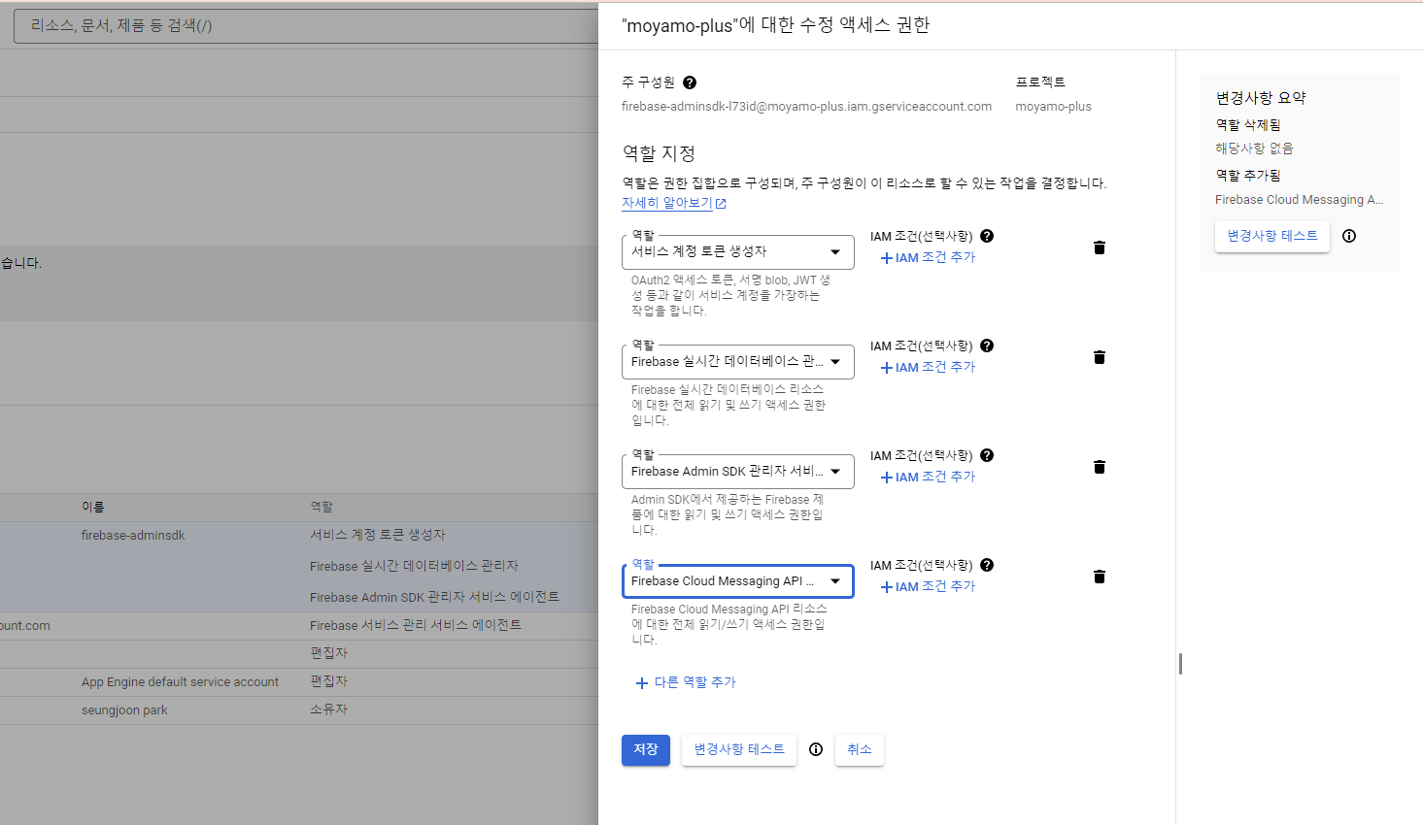Open the 서비스 계정 토큰 생성자 role dropdown
The image size is (1423, 825).
(738, 252)
